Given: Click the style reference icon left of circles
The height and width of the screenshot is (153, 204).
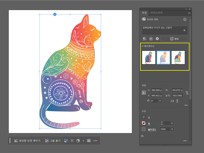Looking at the screenshot, I should coord(144,39).
